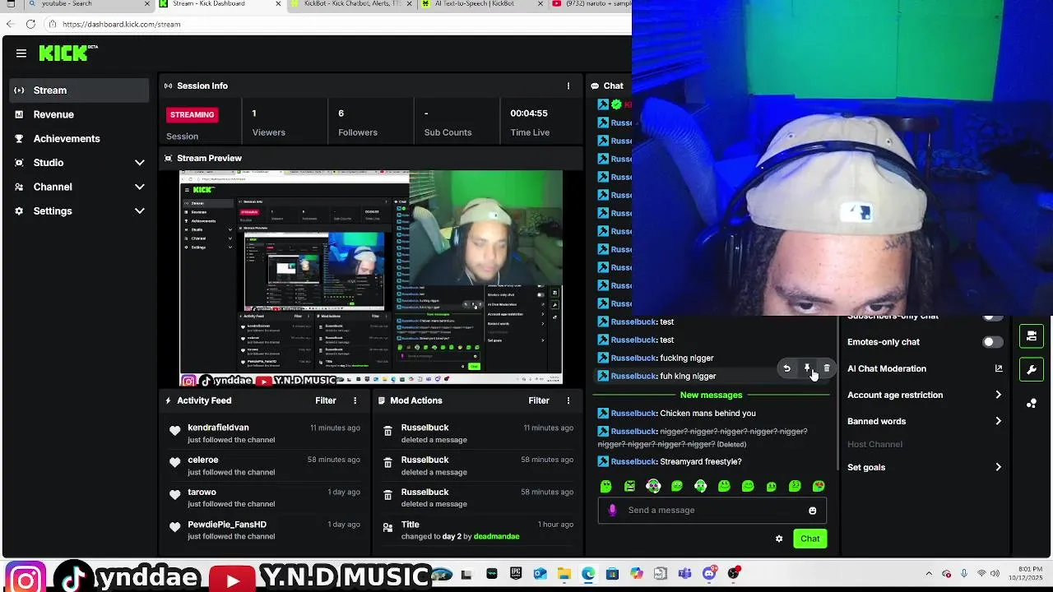Click the AI Chat Moderation label
1053x592 pixels.
(x=887, y=368)
